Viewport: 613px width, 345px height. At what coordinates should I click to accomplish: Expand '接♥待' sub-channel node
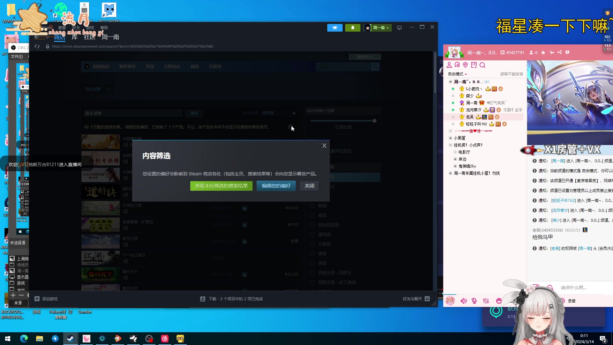[x=450, y=131]
